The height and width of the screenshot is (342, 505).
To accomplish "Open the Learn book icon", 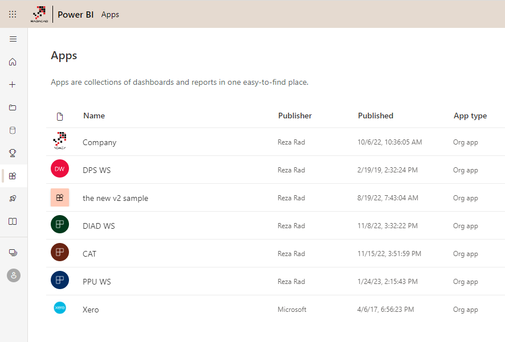I will pyautogui.click(x=13, y=221).
